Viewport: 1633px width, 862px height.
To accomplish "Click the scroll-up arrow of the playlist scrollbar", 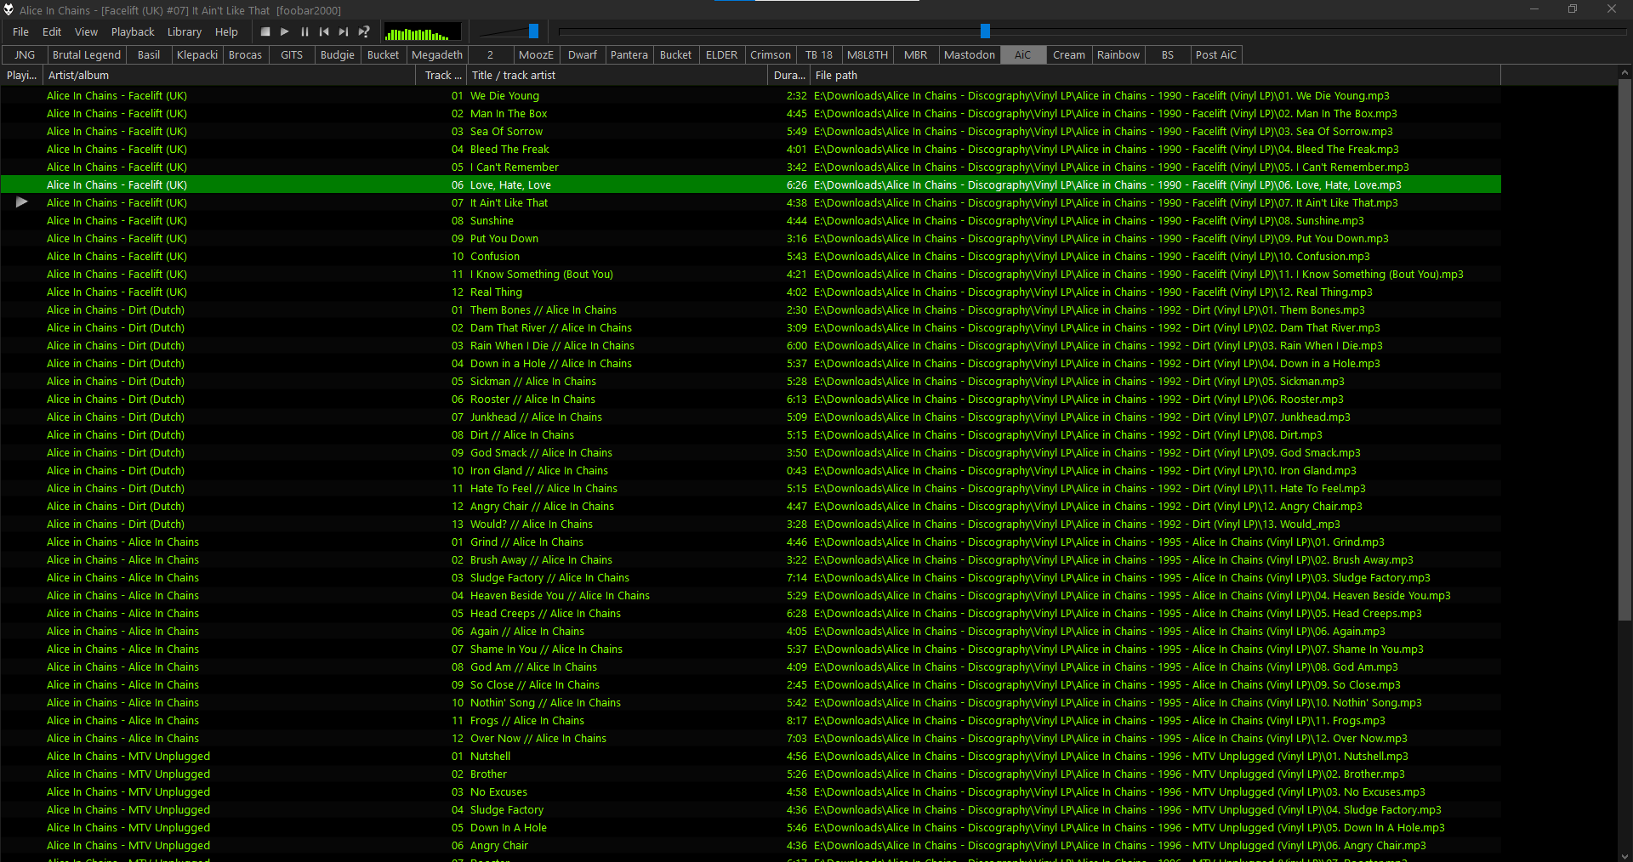I will coord(1624,73).
